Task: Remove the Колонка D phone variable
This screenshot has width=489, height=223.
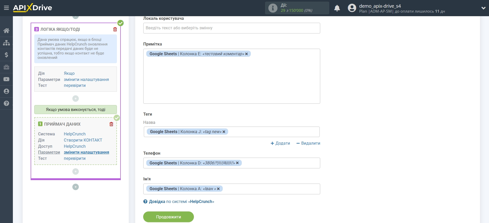Action: (x=237, y=163)
